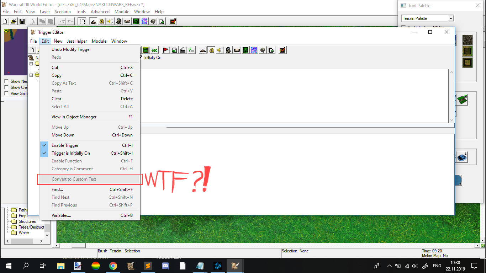Collapse second trigger category in tree
The height and width of the screenshot is (273, 486).
coord(31,75)
